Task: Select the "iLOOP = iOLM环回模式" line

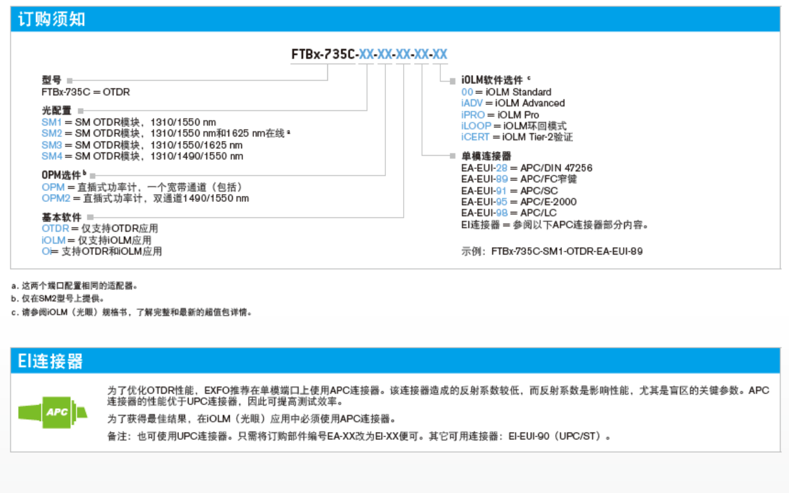Action: click(514, 126)
